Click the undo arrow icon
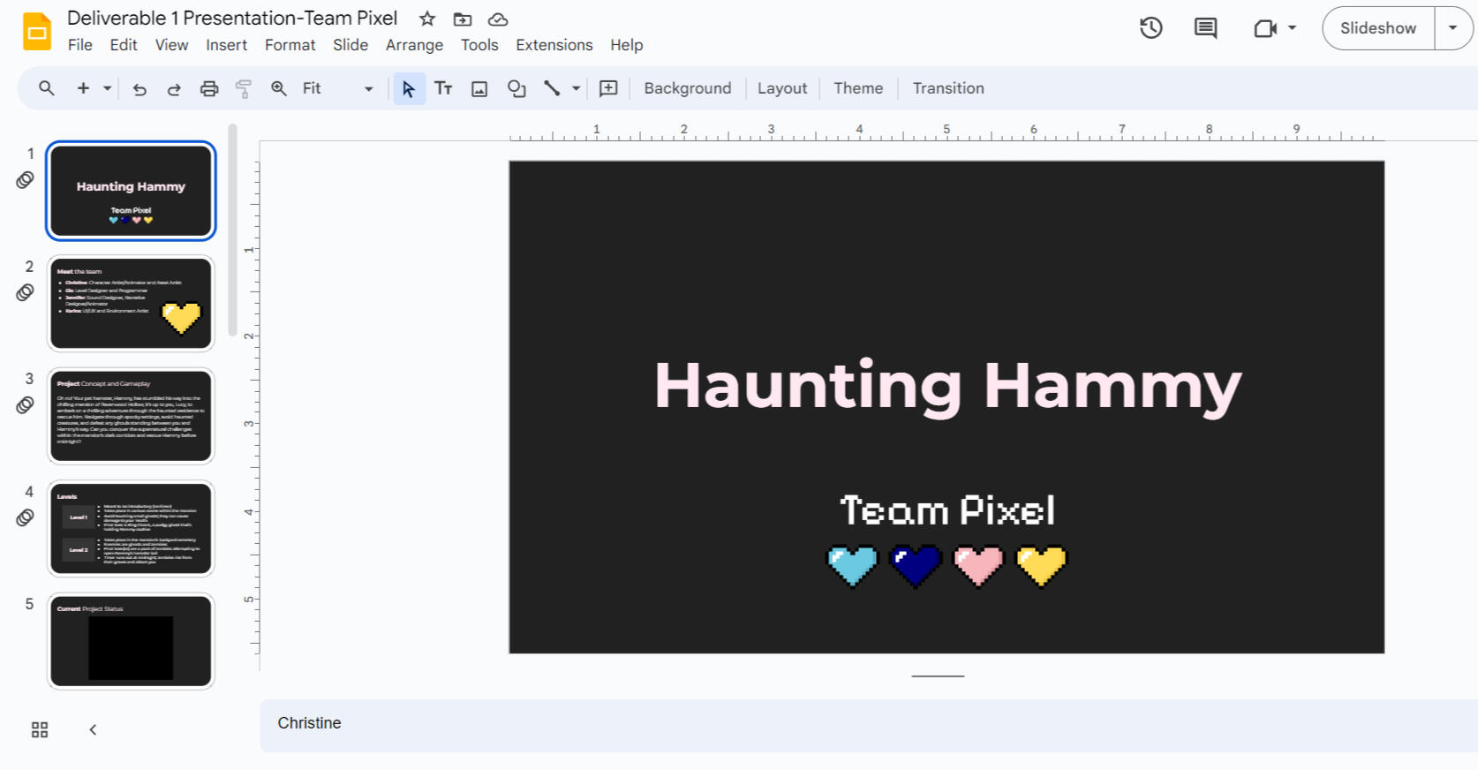This screenshot has height=770, width=1478. click(x=140, y=88)
